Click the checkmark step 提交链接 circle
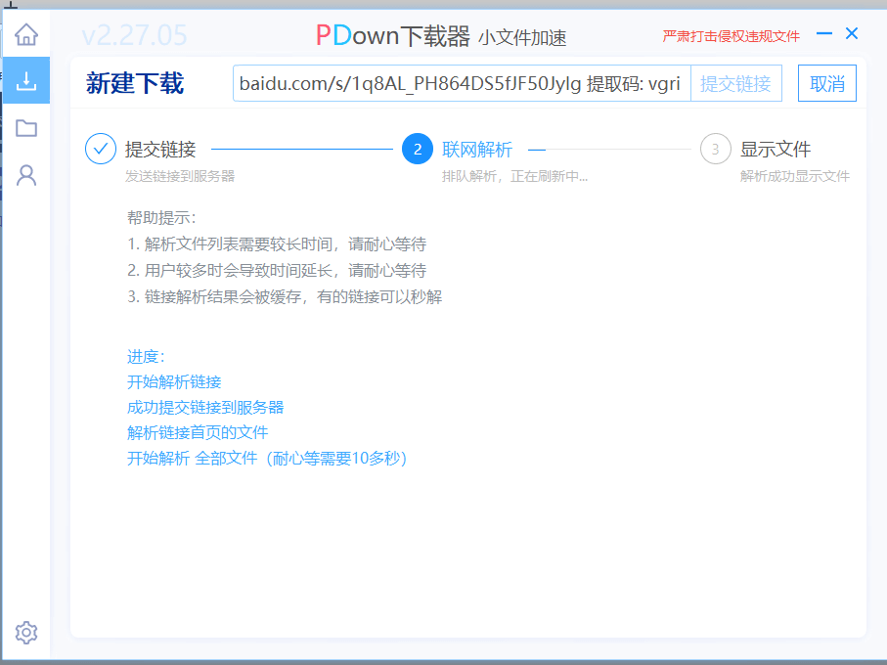Image resolution: width=887 pixels, height=665 pixels. tap(101, 149)
